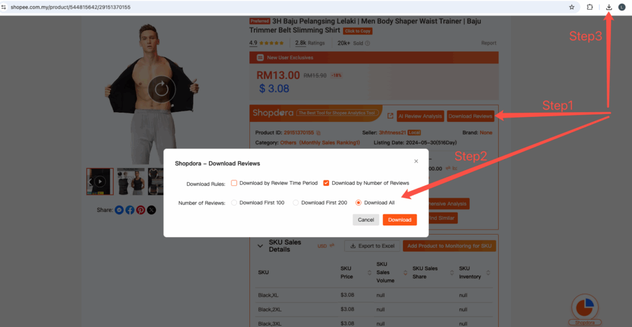632x327 pixels.
Task: Click the browser downloads icon
Action: click(x=609, y=7)
